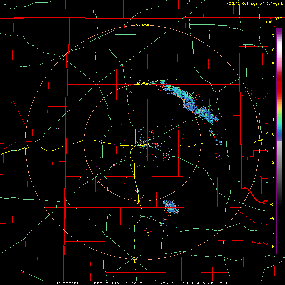Click the 5 value on color scale
Screen dimensions: 285x285
point(273,64)
